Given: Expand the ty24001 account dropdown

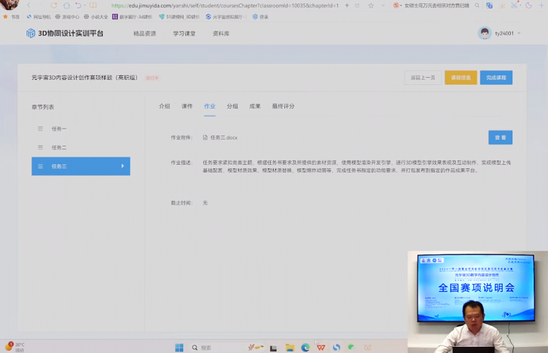Looking at the screenshot, I should [x=519, y=34].
